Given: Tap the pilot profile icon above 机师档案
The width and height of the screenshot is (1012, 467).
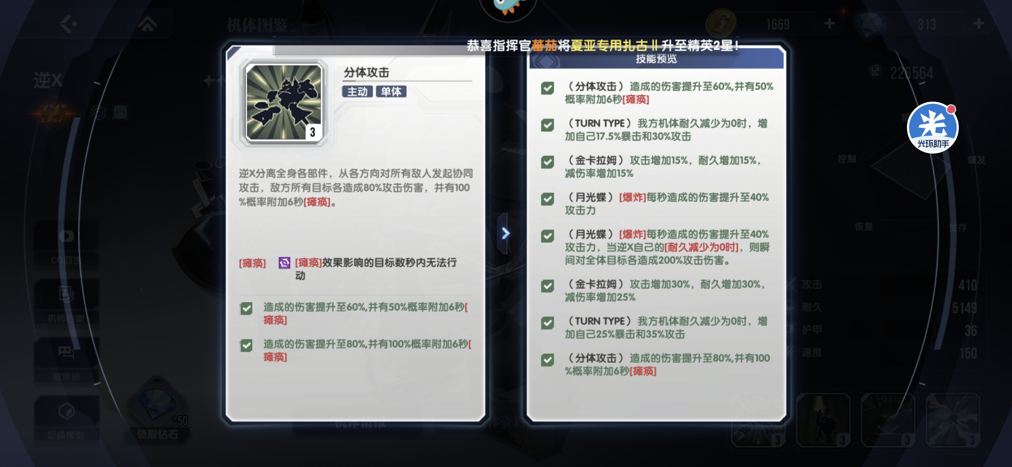Looking at the screenshot, I should tap(66, 294).
